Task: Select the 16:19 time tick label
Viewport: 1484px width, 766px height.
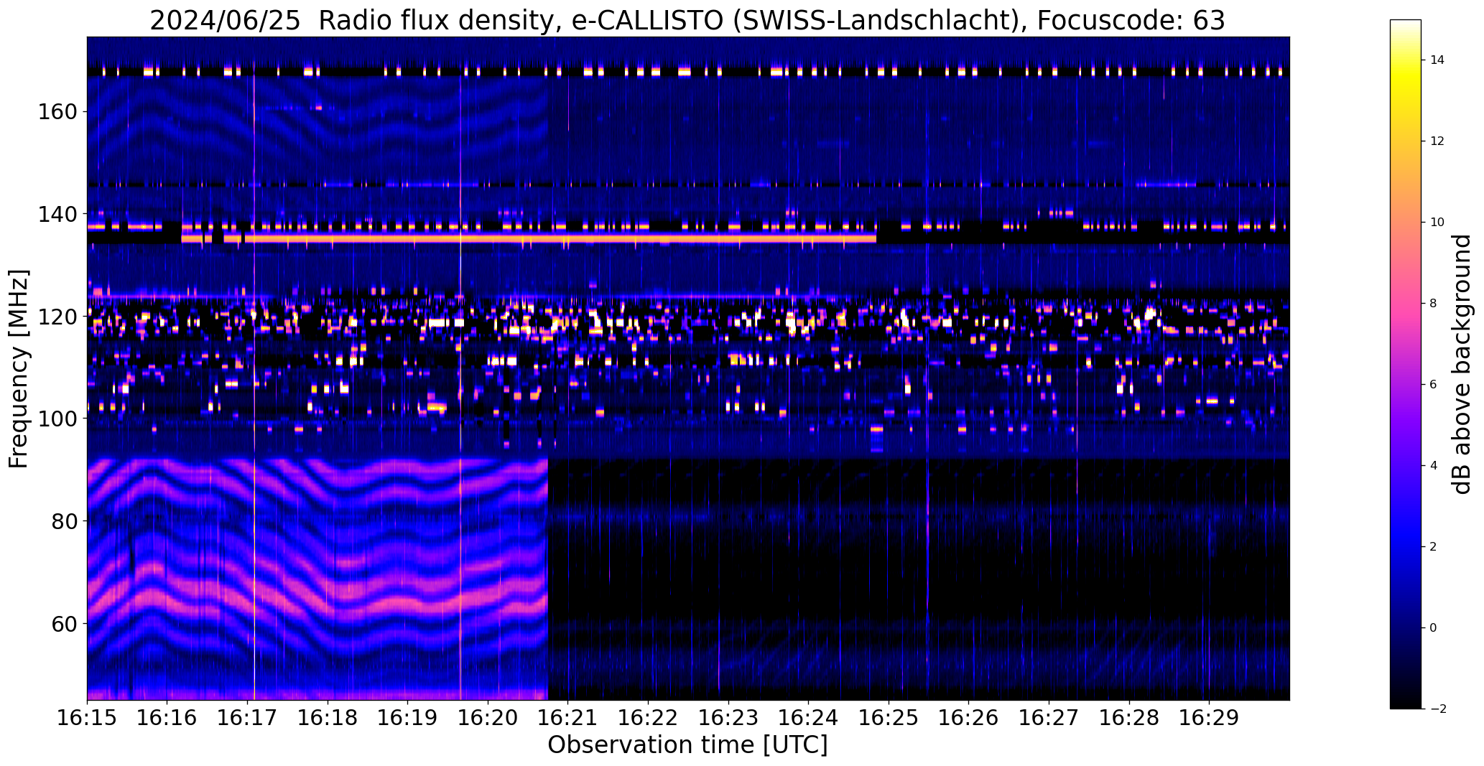Action: point(408,717)
